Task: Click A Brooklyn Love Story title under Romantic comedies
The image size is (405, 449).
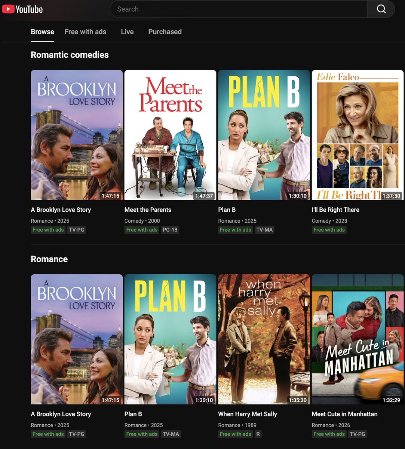Action: 61,210
